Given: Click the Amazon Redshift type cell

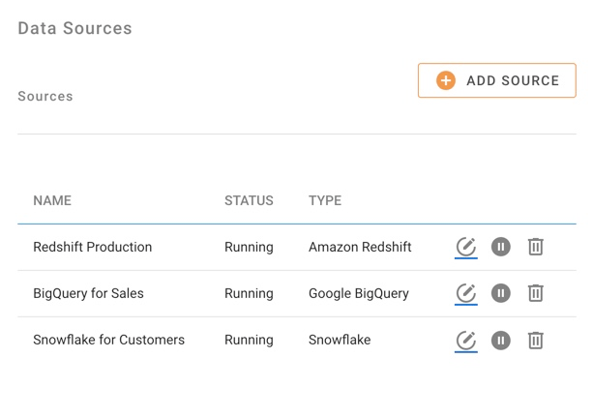Looking at the screenshot, I should point(360,247).
